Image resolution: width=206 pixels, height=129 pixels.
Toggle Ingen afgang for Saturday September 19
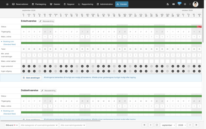pyautogui.click(x=119, y=71)
